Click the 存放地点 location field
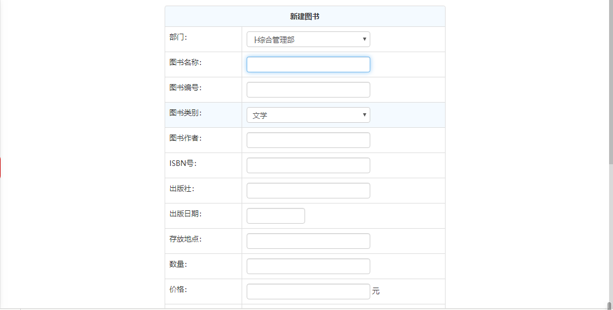This screenshot has width=613, height=310. coord(308,241)
